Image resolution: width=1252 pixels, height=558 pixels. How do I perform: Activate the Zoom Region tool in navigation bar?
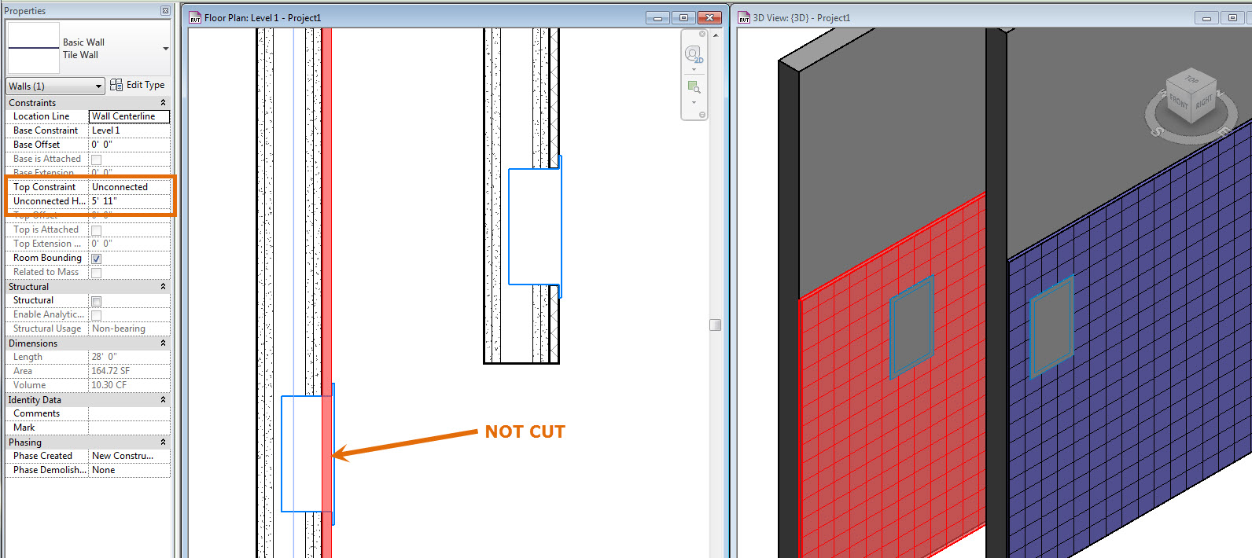coord(694,87)
